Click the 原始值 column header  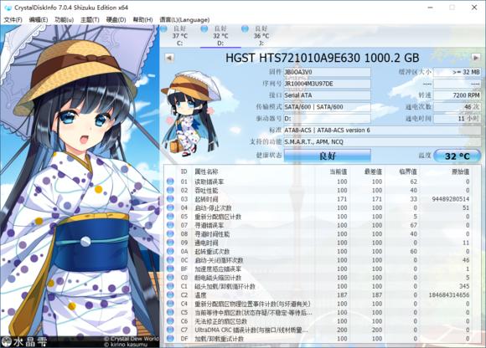[x=460, y=171]
